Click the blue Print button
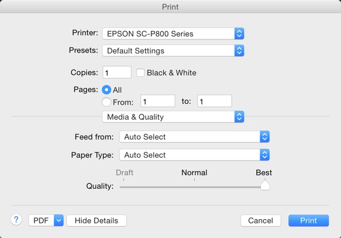The image size is (341, 238). pos(309,220)
